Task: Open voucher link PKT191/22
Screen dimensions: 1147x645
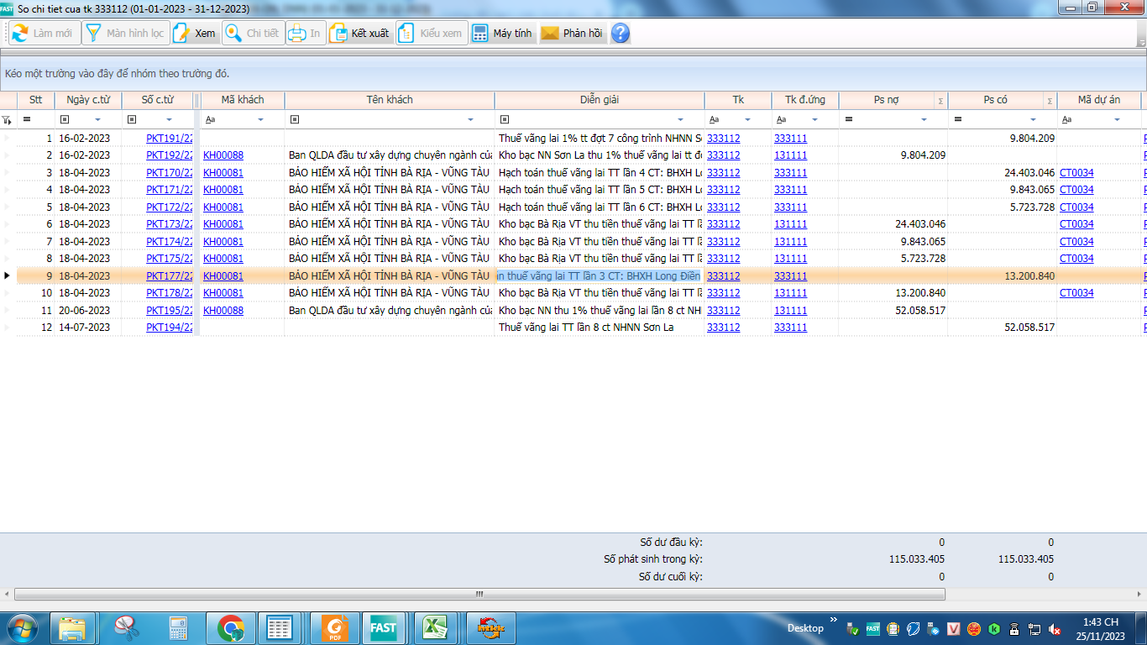Action: (169, 139)
